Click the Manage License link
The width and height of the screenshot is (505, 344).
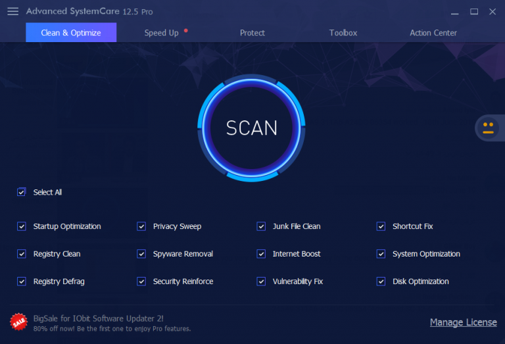(463, 322)
